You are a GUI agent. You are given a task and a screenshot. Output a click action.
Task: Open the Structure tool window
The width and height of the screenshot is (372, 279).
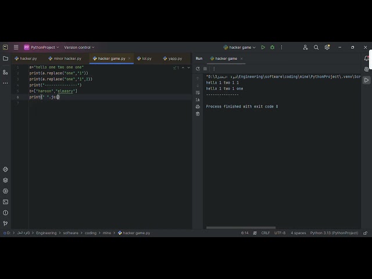tap(5, 72)
